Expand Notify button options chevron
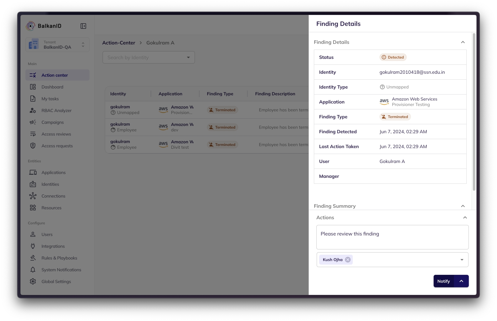 pos(461,281)
